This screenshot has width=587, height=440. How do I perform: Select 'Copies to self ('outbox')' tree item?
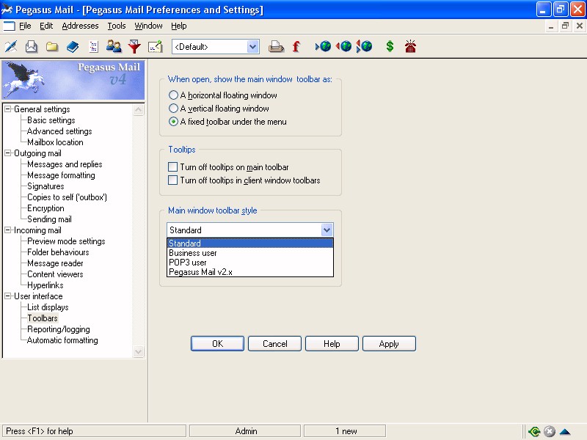click(68, 197)
